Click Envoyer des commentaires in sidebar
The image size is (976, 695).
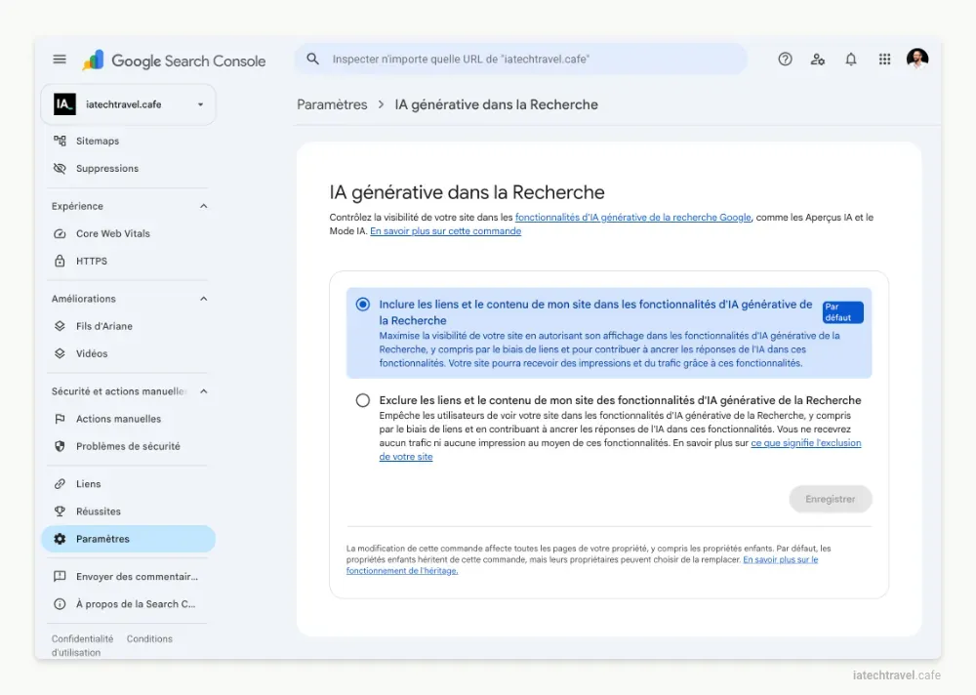(x=128, y=577)
